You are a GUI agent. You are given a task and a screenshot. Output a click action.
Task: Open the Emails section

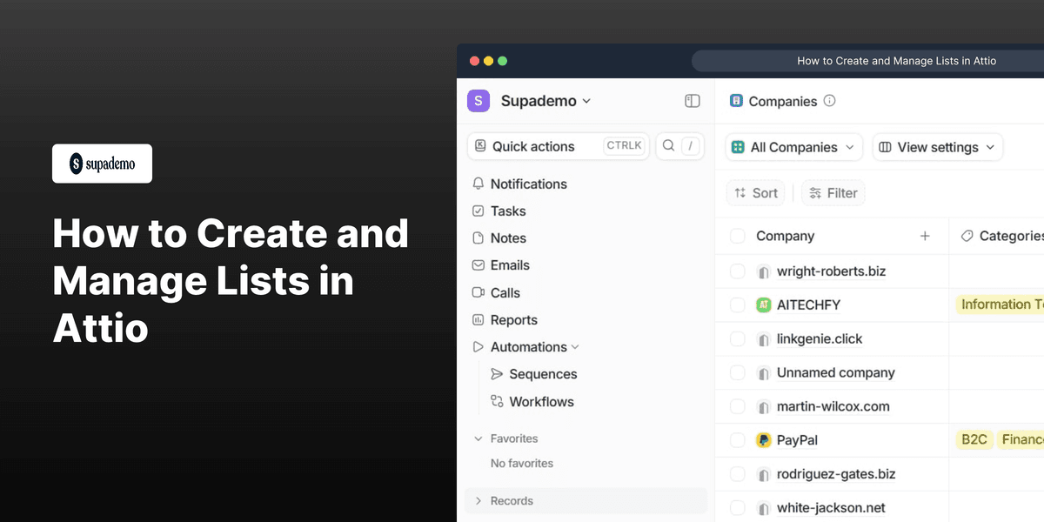[x=512, y=264]
